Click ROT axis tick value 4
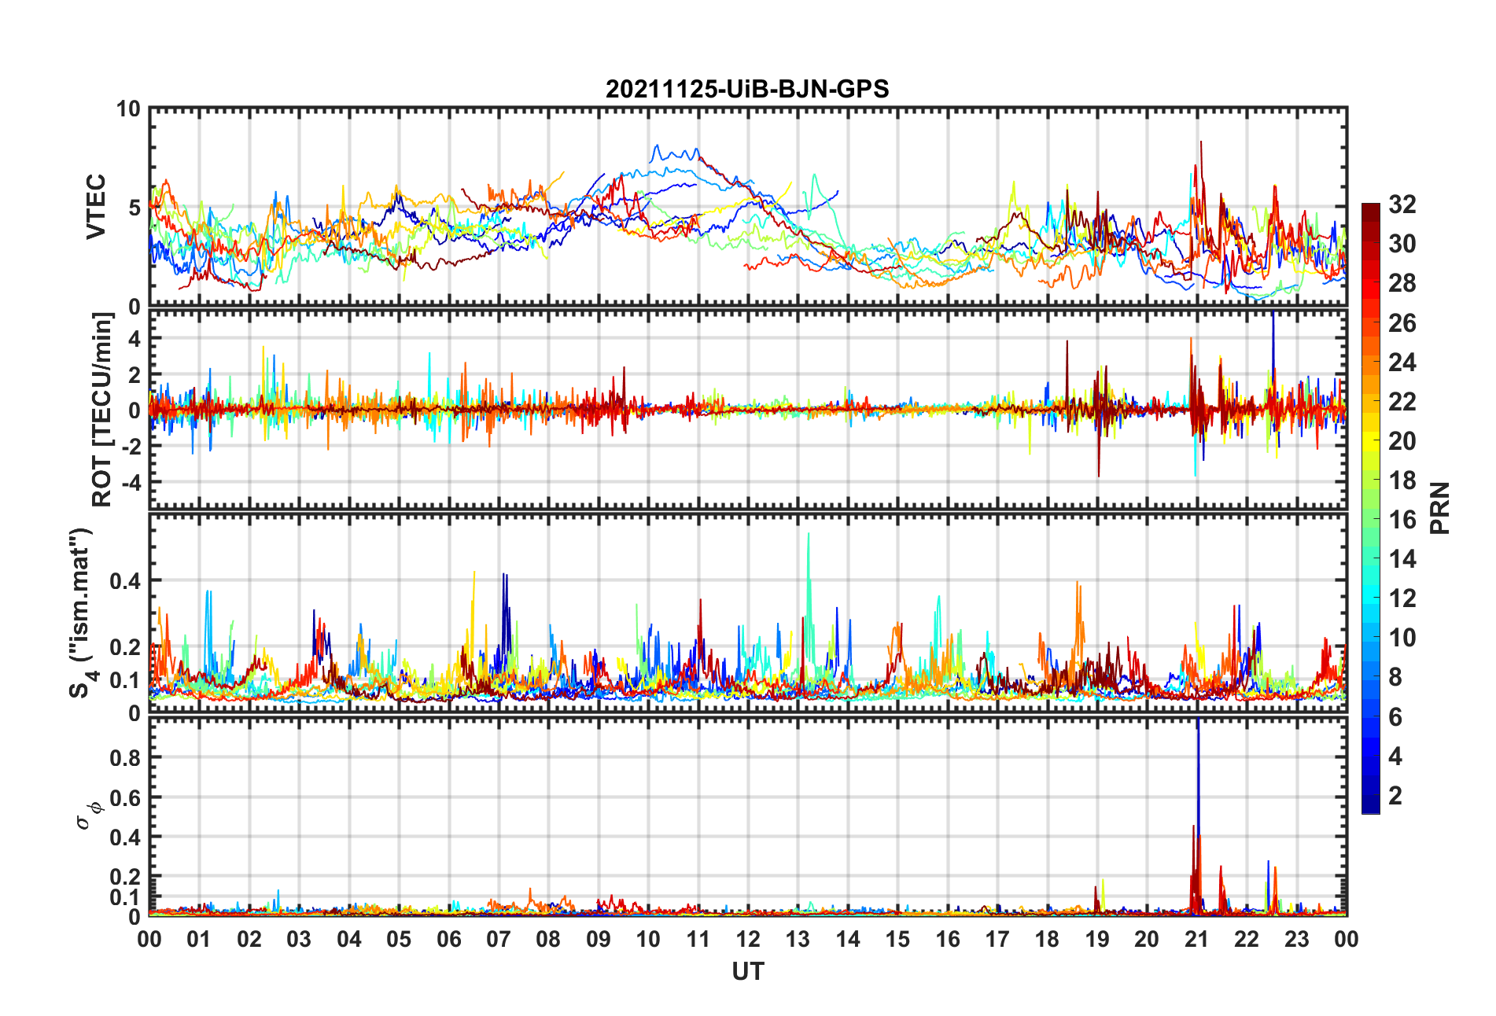This screenshot has width=1496, height=1016. click(x=135, y=339)
